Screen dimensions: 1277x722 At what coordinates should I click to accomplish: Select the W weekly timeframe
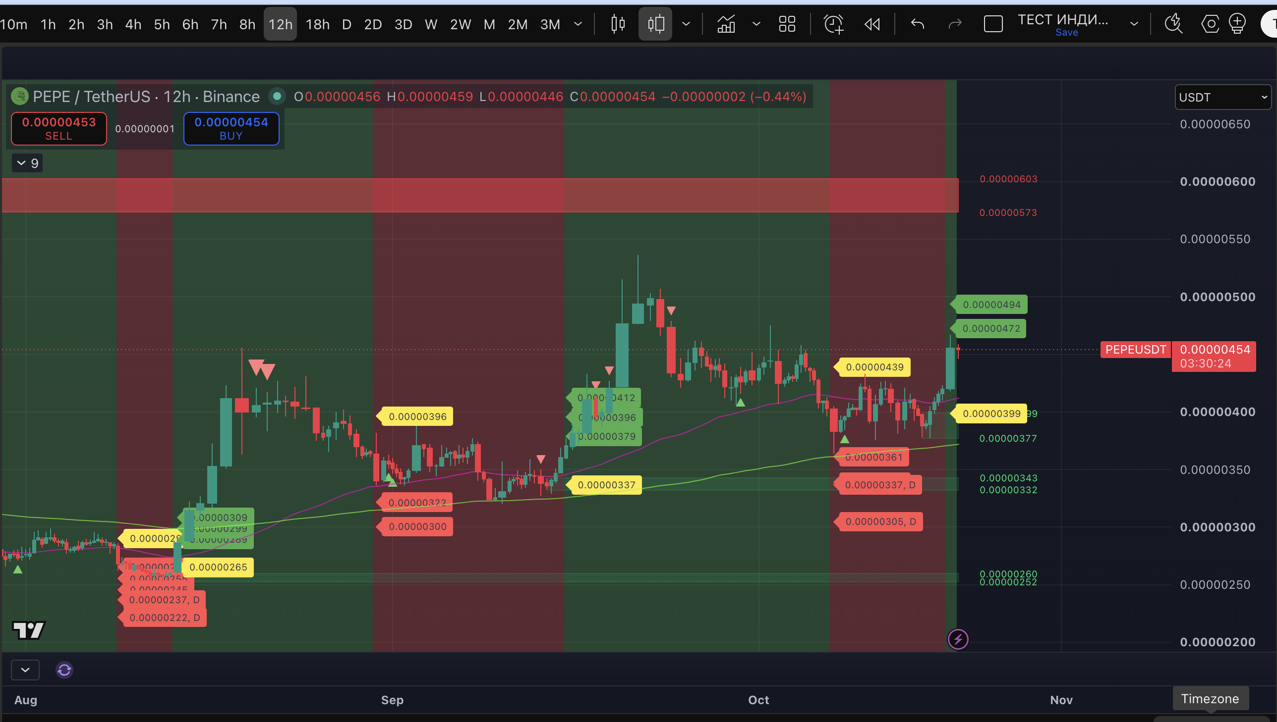(431, 24)
